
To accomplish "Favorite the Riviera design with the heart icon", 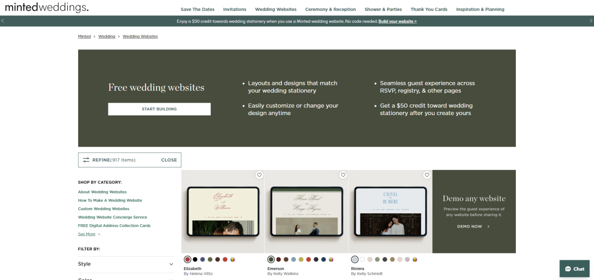I will point(427,175).
